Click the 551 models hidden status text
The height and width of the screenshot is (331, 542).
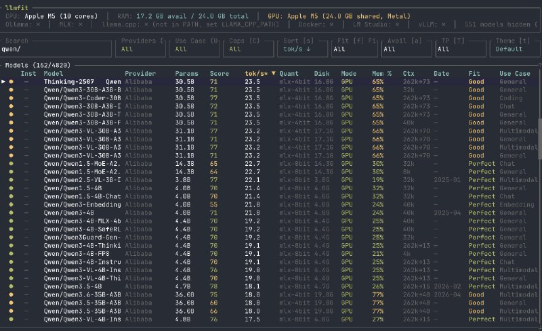point(501,24)
